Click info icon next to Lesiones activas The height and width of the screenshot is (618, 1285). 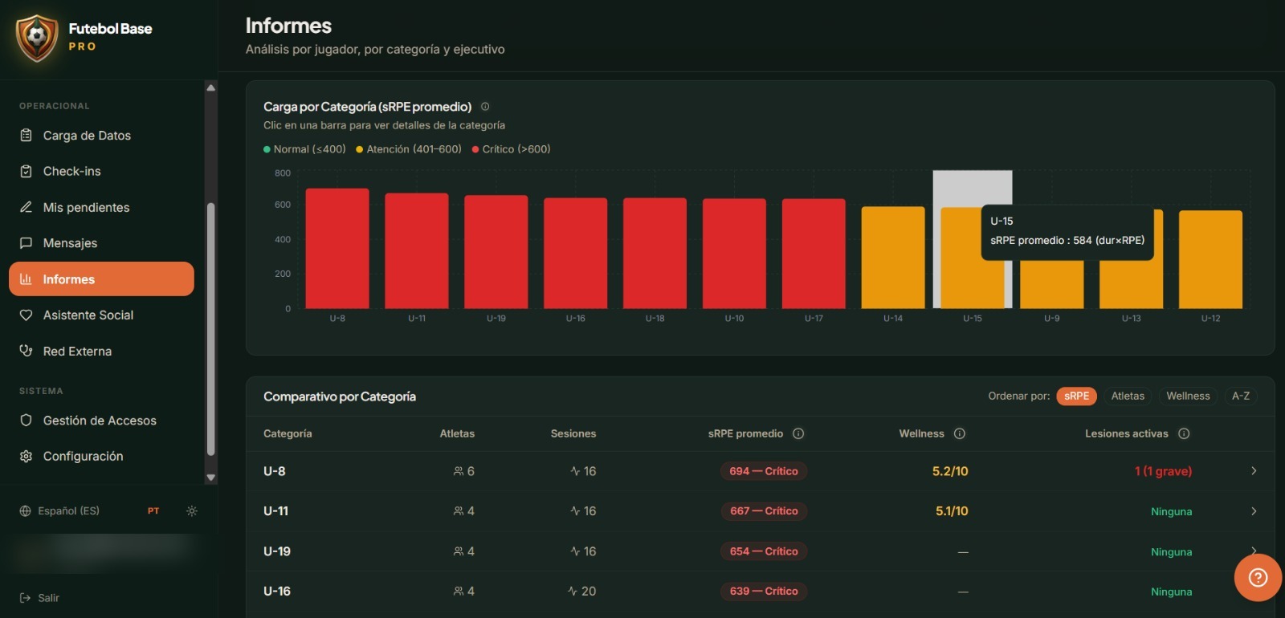[1184, 433]
